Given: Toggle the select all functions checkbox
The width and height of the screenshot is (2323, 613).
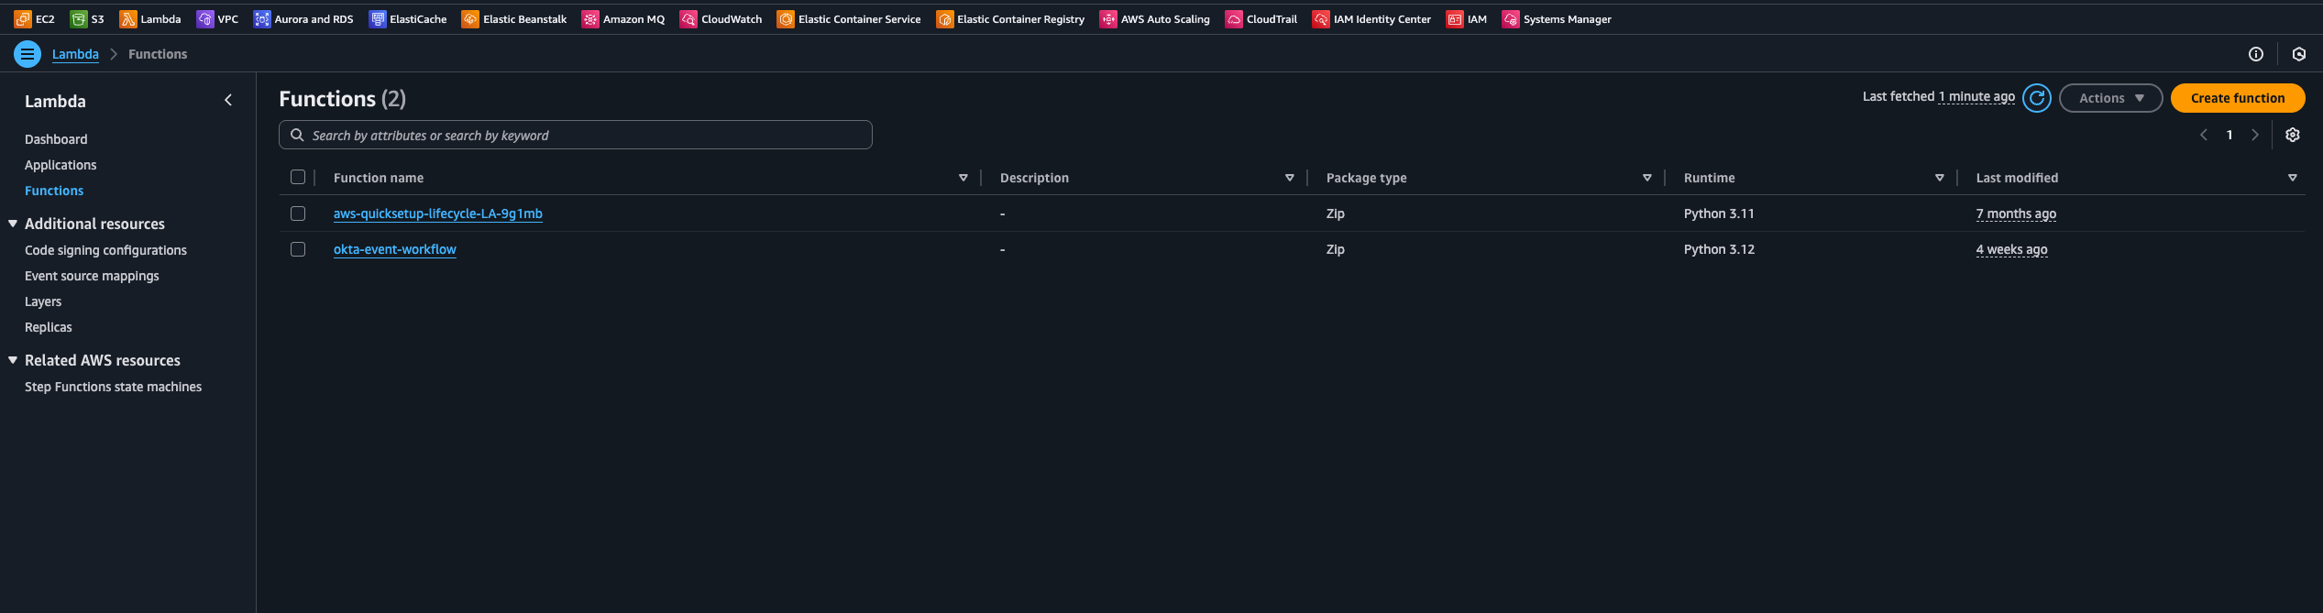Looking at the screenshot, I should click(298, 177).
